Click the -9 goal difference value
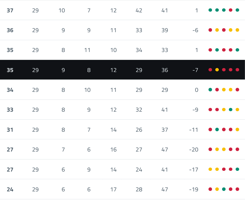 coord(195,110)
